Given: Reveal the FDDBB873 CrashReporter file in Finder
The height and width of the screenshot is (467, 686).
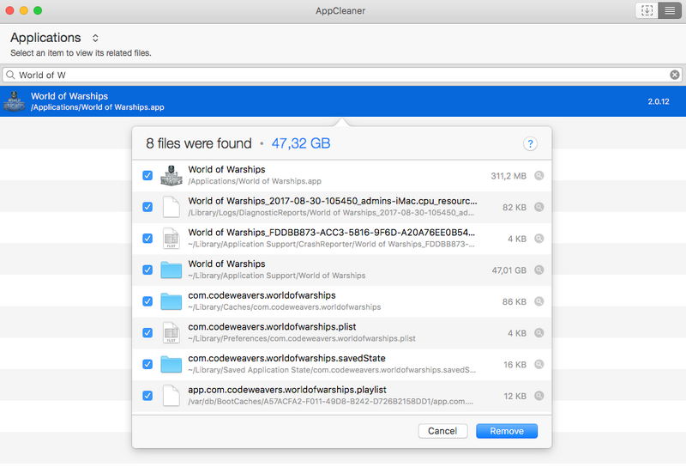Looking at the screenshot, I should pos(539,239).
